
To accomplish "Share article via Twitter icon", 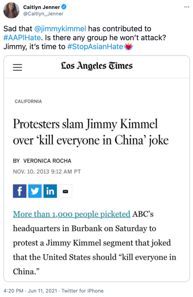I will [x=35, y=192].
